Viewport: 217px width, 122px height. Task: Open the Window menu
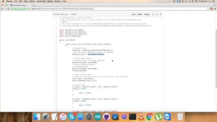[x=58, y=1]
